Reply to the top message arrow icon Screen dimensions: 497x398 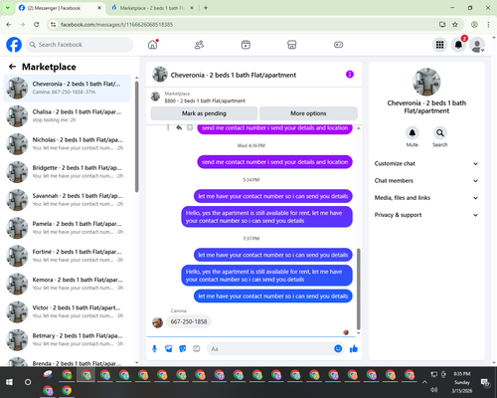(x=179, y=127)
